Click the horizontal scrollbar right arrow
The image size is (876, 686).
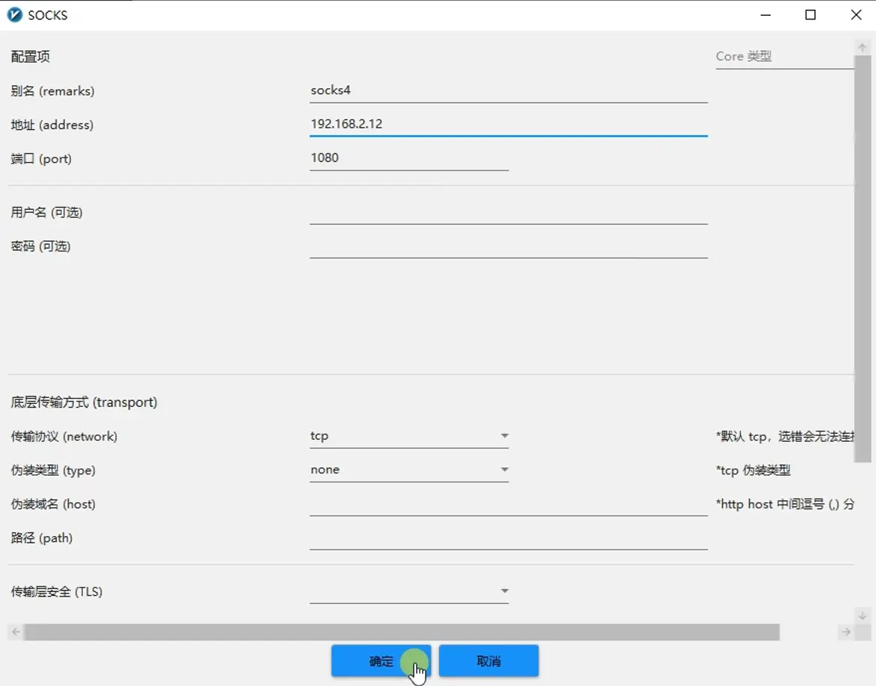846,632
